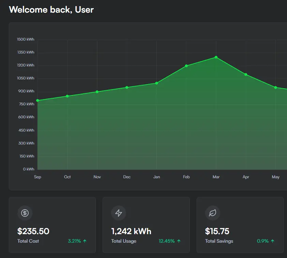This screenshot has width=287, height=258.
Task: Click the 450 kWh axis label
Action: (x=26, y=130)
